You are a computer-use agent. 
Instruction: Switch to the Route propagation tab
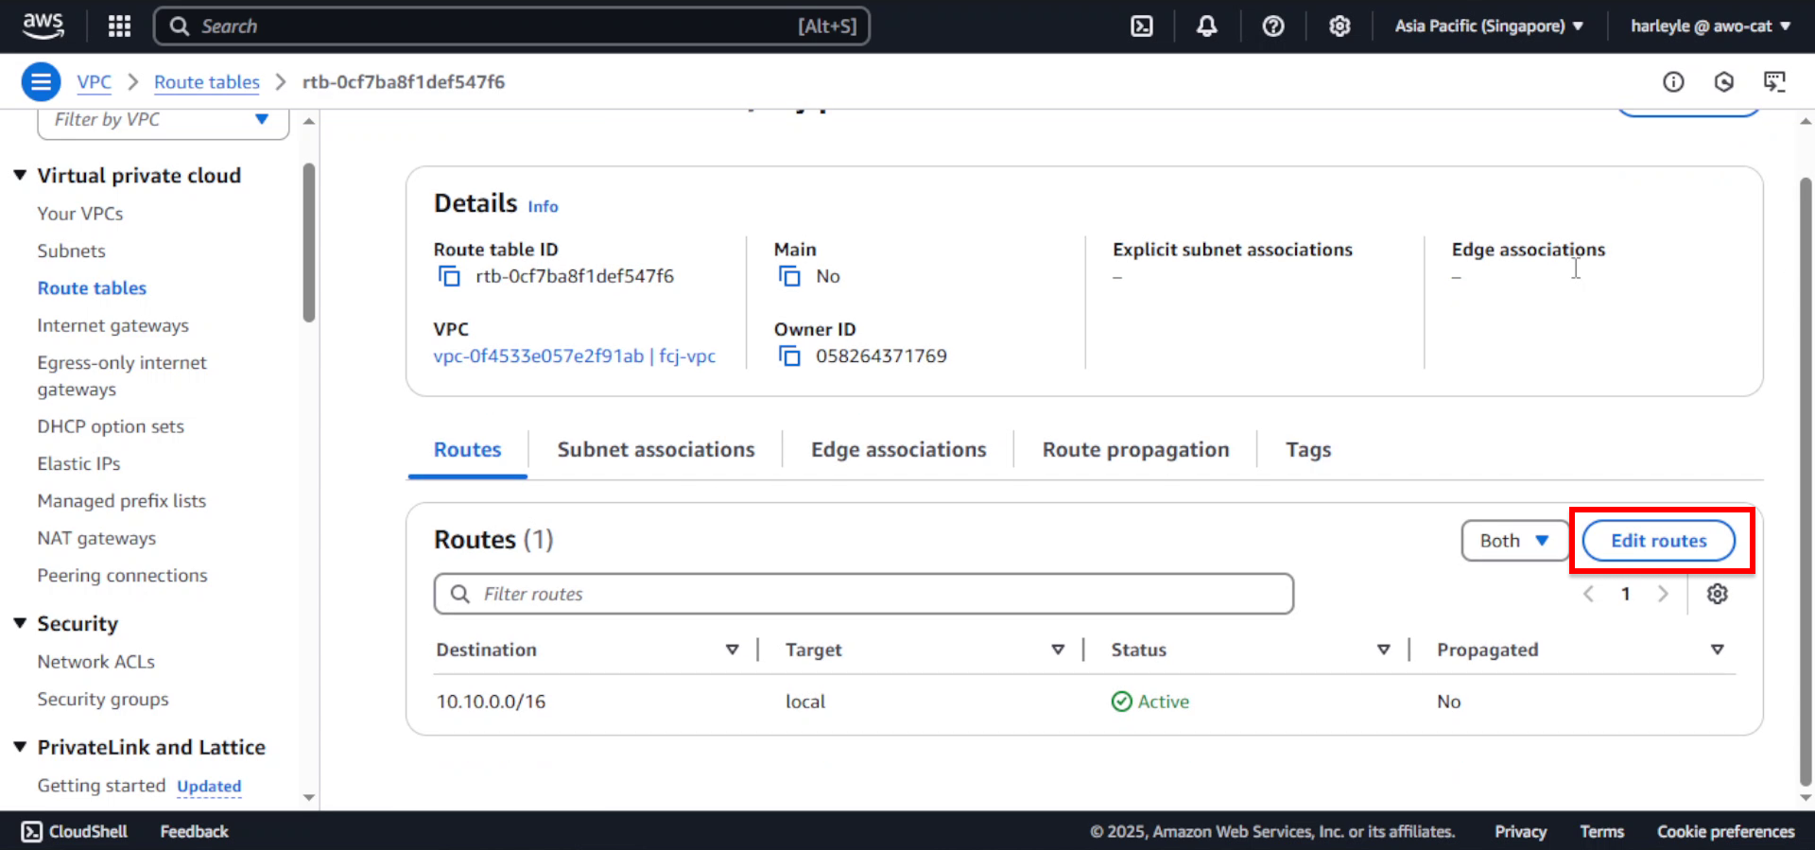(x=1135, y=450)
